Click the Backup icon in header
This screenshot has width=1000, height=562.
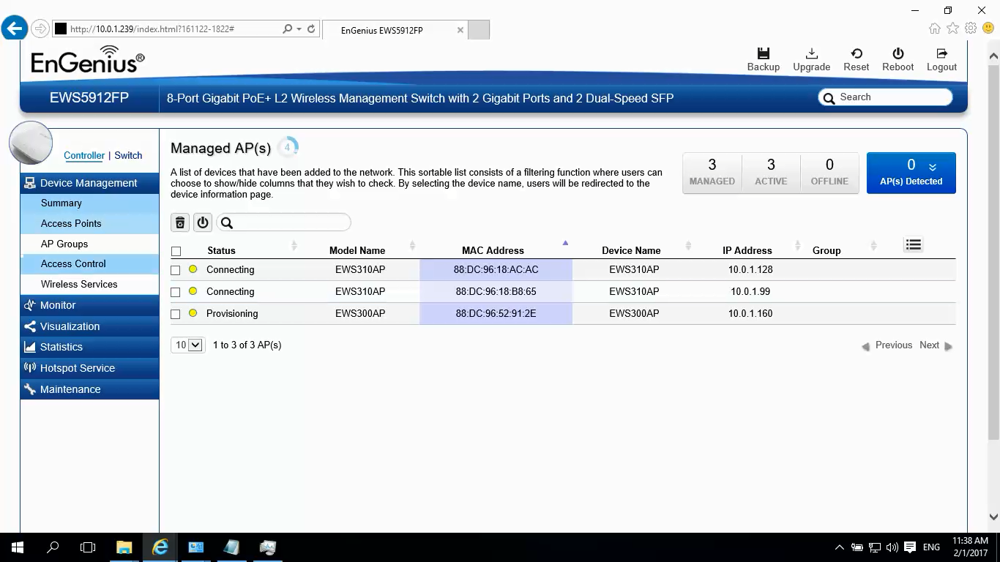764,53
